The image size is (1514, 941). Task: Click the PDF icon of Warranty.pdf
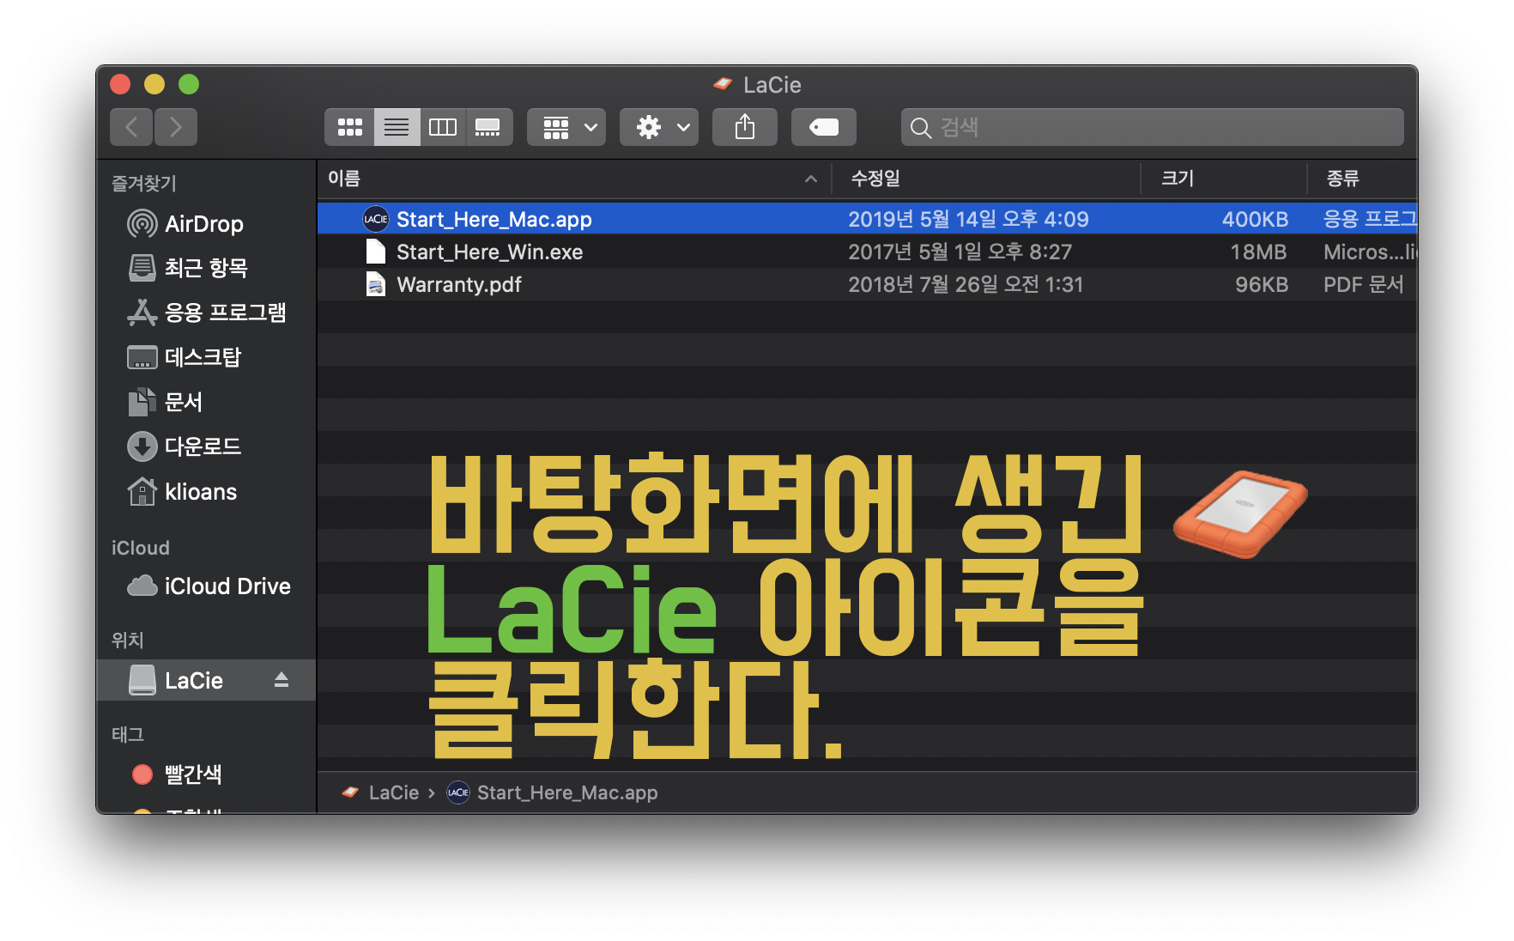(376, 284)
